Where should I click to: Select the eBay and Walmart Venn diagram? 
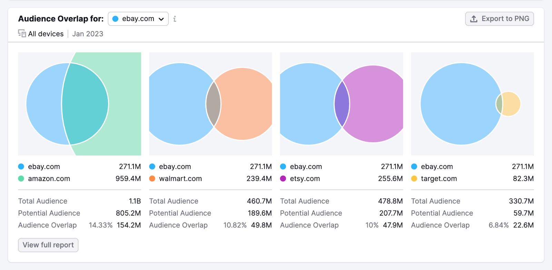[210, 104]
